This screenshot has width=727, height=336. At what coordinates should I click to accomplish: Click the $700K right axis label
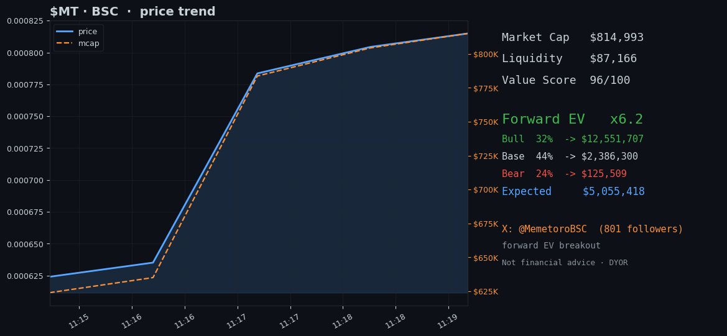[x=486, y=190]
